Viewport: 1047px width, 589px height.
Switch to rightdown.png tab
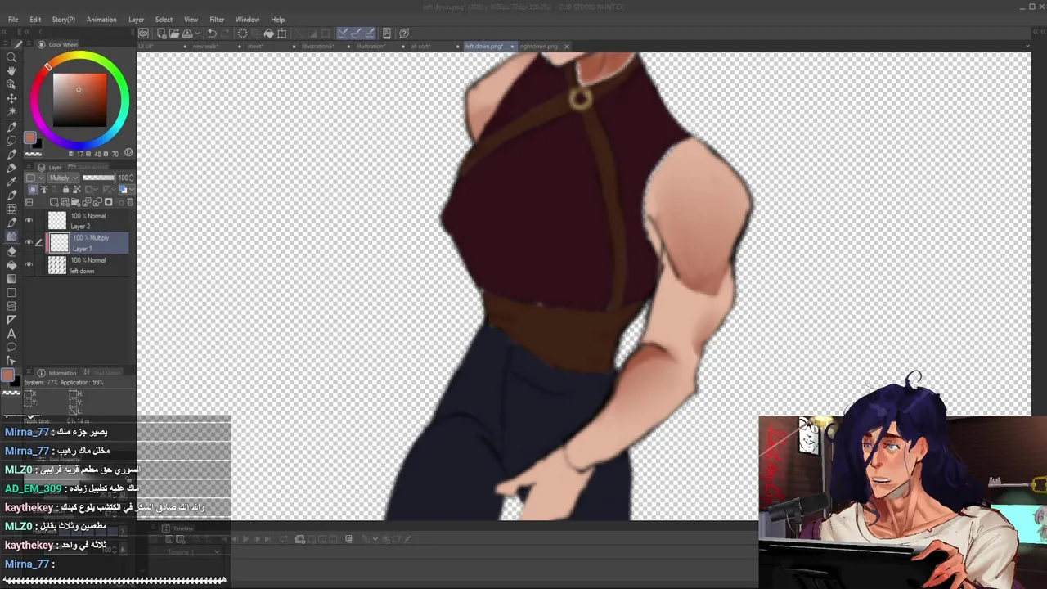click(x=538, y=46)
